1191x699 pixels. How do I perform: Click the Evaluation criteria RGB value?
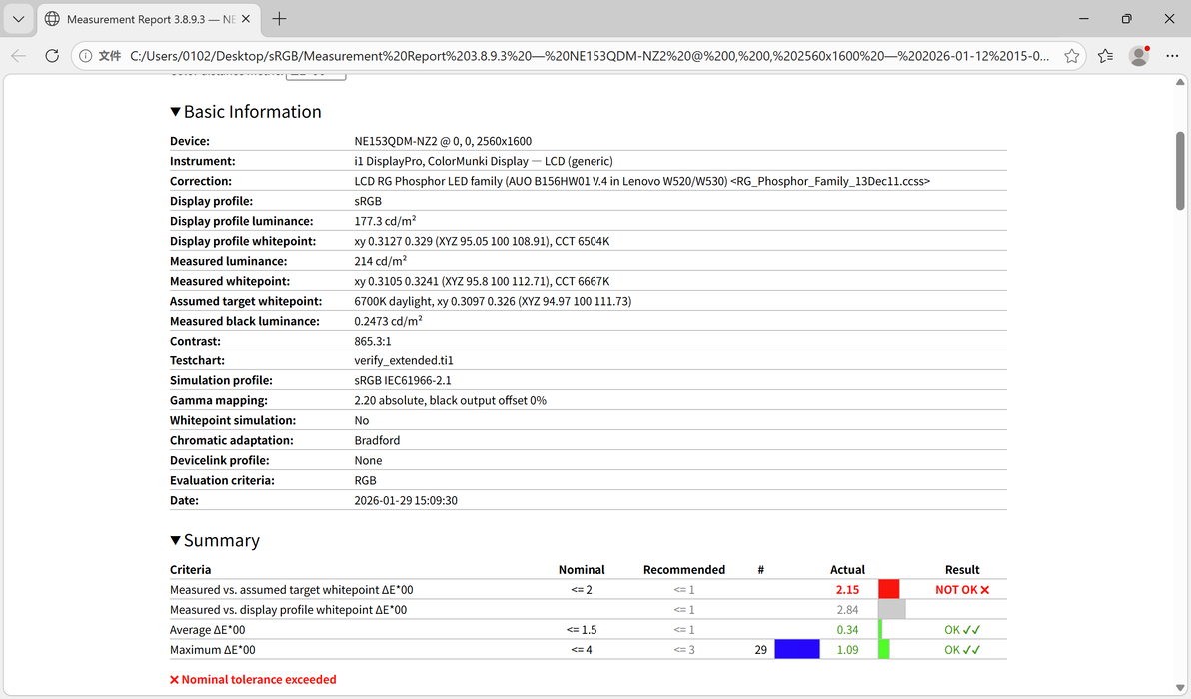click(x=366, y=480)
